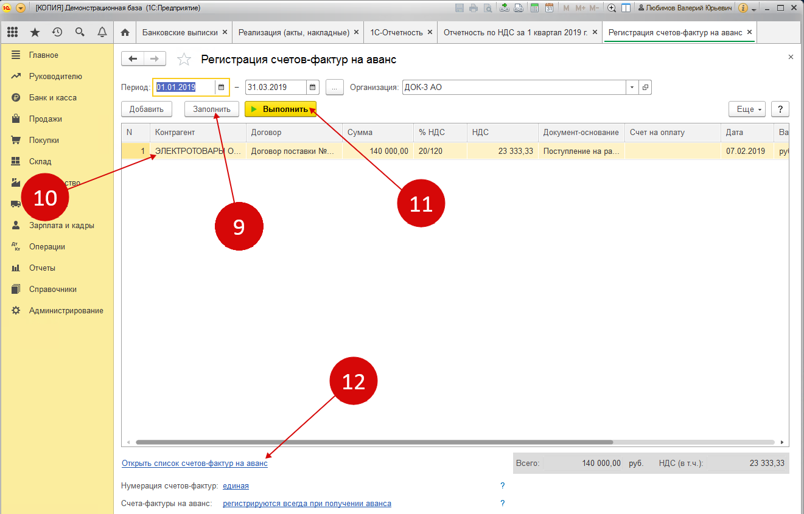Expand the Организация dropdown arrow
The image size is (804, 514).
(x=632, y=88)
